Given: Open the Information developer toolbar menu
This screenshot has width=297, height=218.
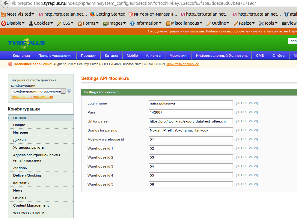Looking at the screenshot, I should [146, 23].
